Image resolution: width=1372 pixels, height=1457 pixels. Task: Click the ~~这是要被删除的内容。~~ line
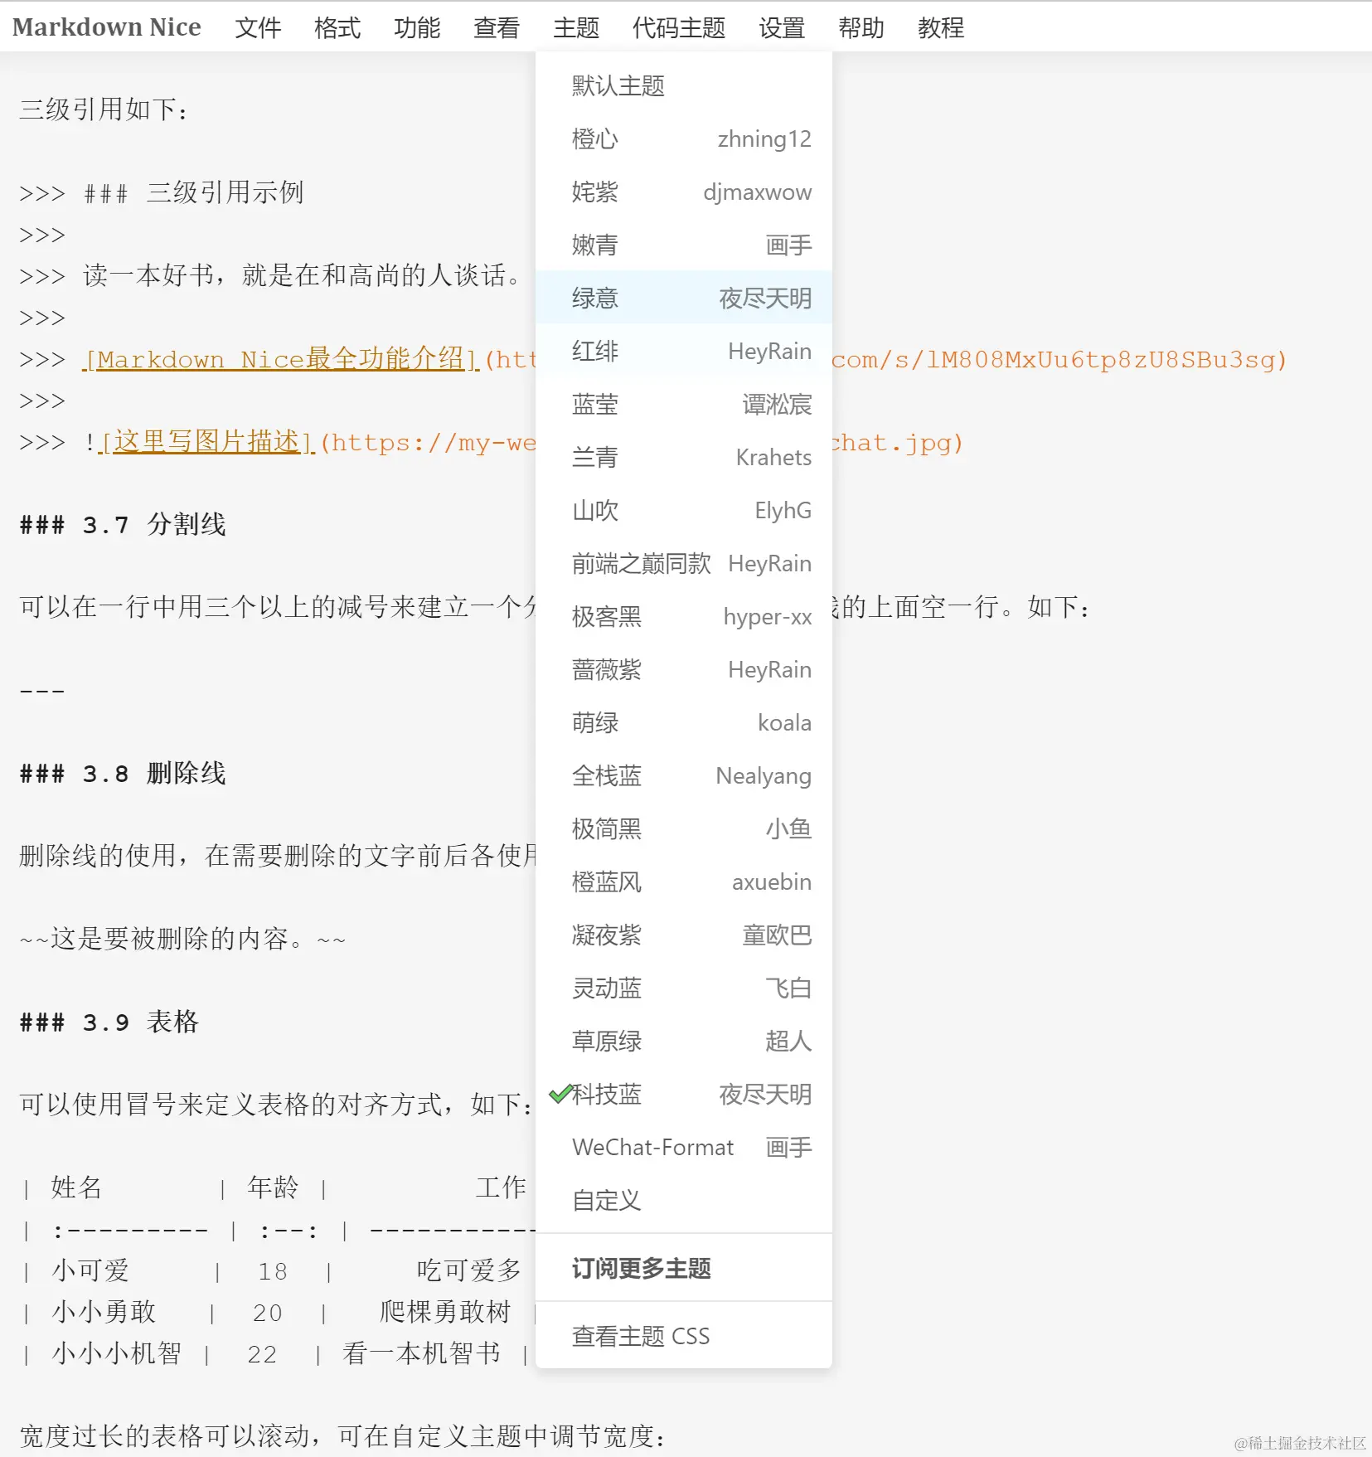point(182,939)
